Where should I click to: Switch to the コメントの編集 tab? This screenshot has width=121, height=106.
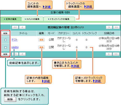[x=32, y=19]
